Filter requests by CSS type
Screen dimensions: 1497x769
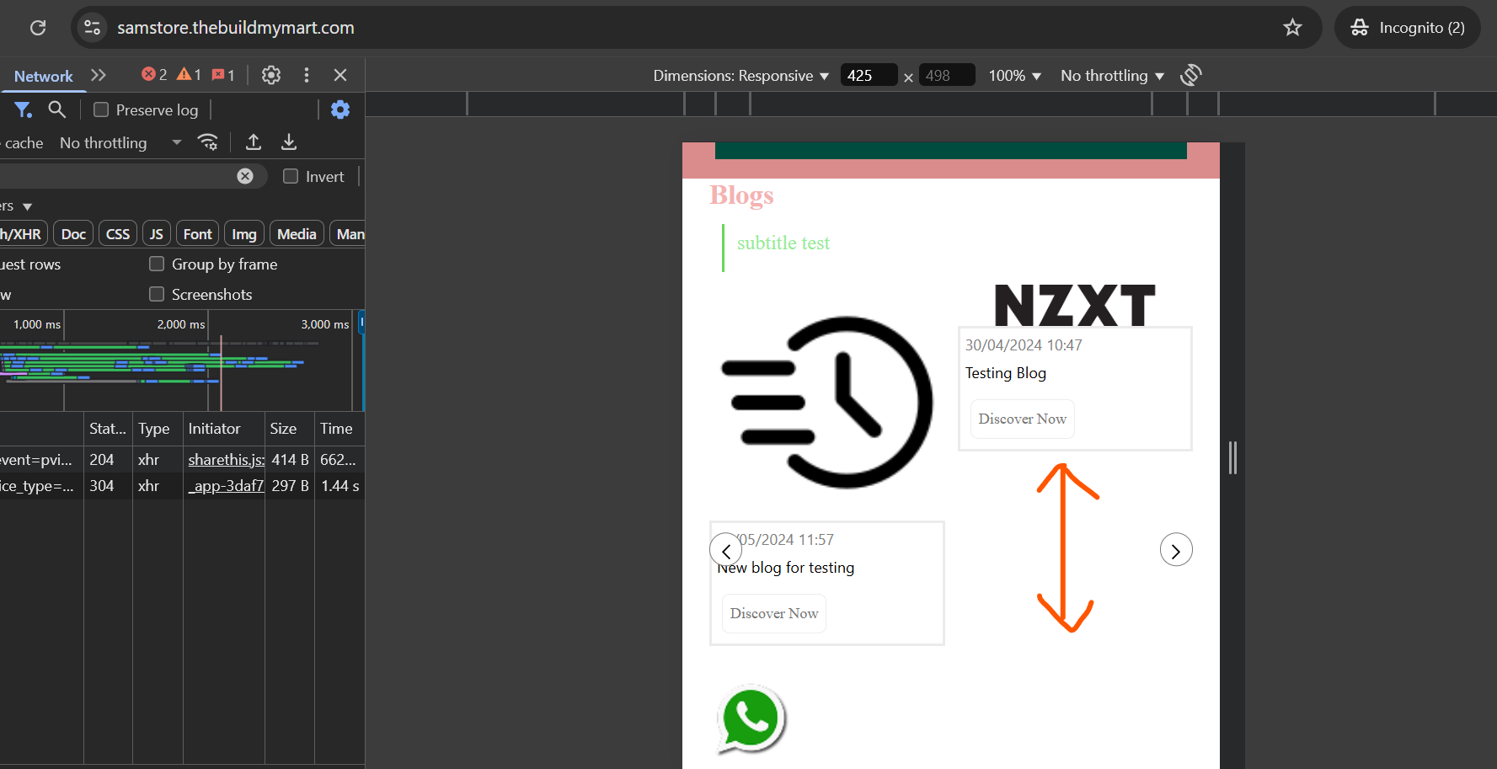(x=118, y=234)
